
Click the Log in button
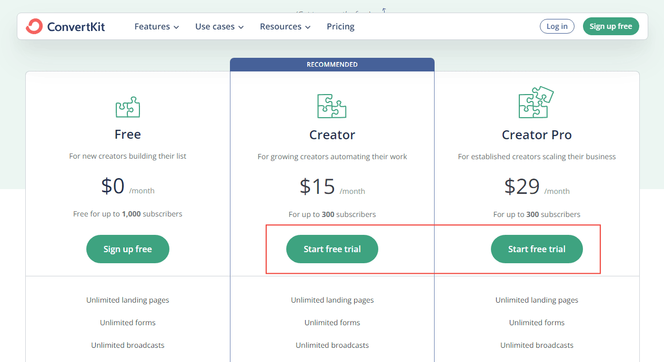pyautogui.click(x=557, y=26)
